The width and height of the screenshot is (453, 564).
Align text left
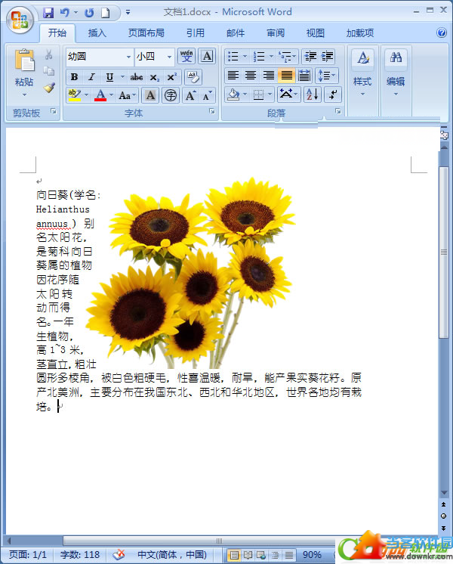(233, 76)
